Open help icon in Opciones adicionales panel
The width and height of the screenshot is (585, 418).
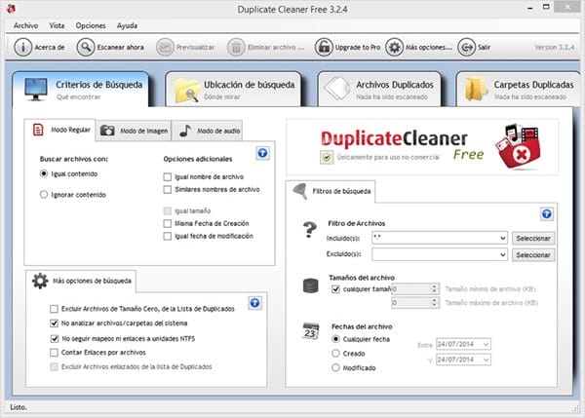262,153
